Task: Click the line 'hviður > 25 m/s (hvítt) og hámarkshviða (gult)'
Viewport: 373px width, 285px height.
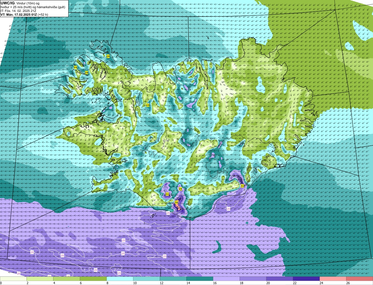Action: [33, 7]
